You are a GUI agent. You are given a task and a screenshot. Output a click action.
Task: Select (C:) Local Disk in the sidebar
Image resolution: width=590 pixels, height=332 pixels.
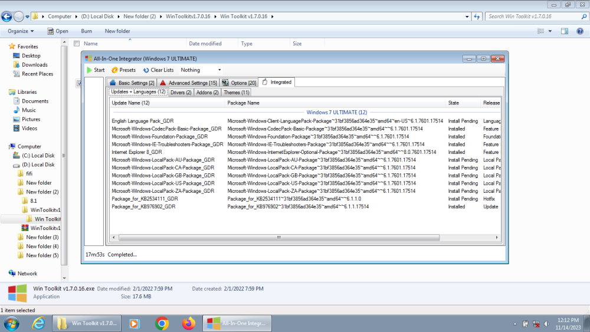[x=34, y=156]
